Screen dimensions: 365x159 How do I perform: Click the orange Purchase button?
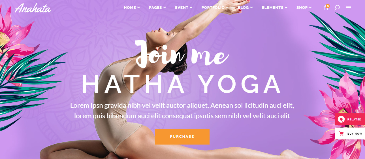[182, 137]
